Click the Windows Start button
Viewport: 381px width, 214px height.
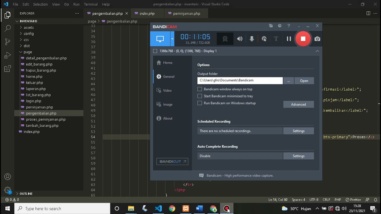coord(7,208)
